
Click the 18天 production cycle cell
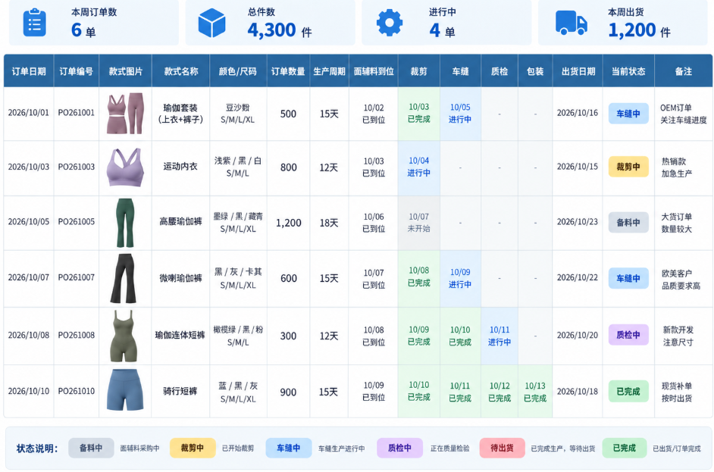(329, 223)
